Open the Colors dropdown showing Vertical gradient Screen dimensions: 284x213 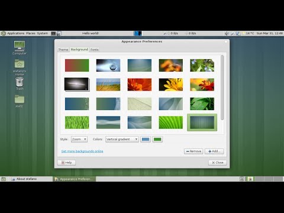(122, 139)
